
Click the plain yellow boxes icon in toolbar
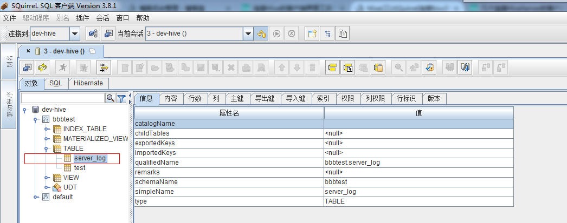coord(332,67)
